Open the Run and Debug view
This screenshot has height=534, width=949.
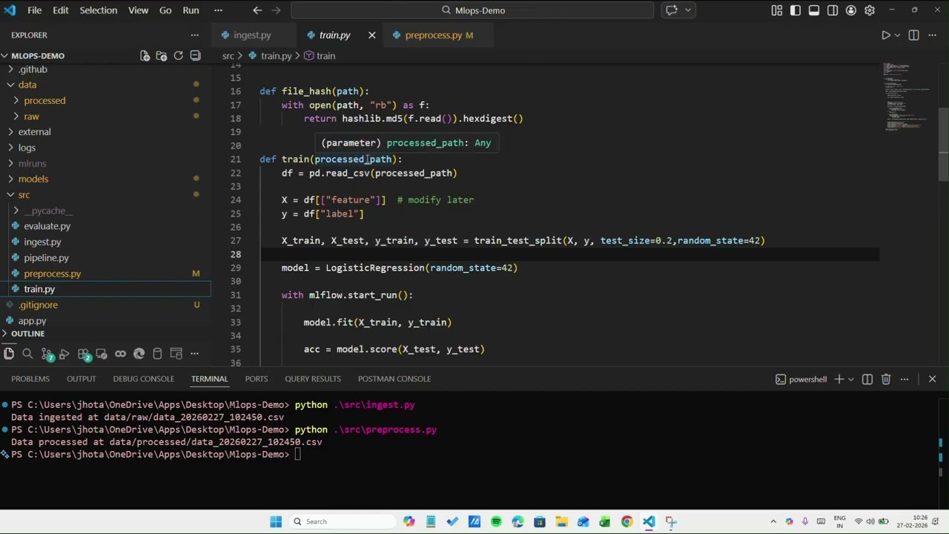[65, 354]
